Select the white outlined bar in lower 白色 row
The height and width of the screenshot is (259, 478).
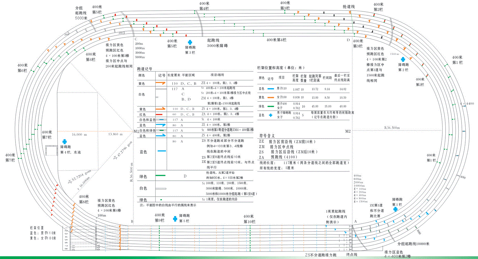click(161, 189)
